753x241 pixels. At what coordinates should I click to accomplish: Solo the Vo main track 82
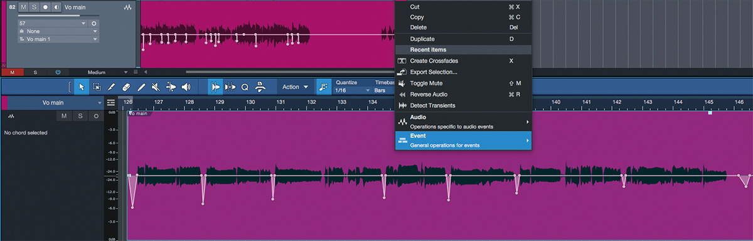[x=34, y=7]
